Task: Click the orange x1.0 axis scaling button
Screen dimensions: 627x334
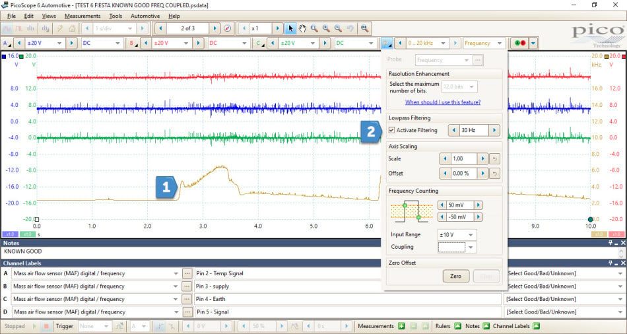Action: pyautogui.click(x=599, y=234)
